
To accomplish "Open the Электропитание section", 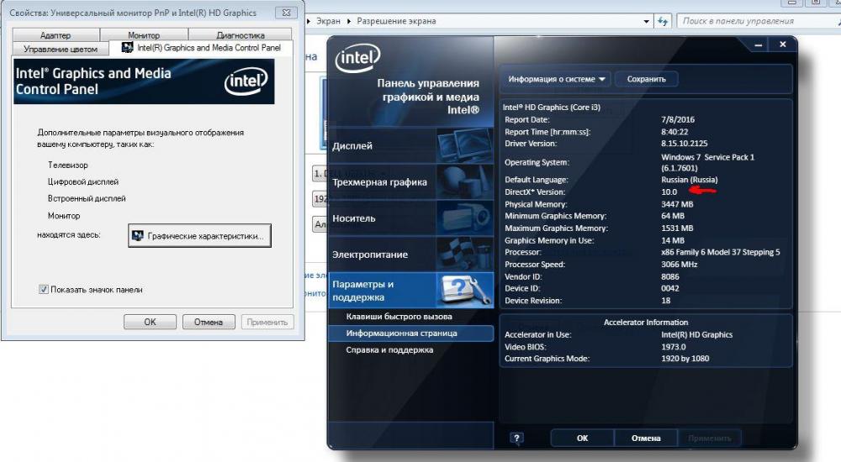I will pos(410,255).
